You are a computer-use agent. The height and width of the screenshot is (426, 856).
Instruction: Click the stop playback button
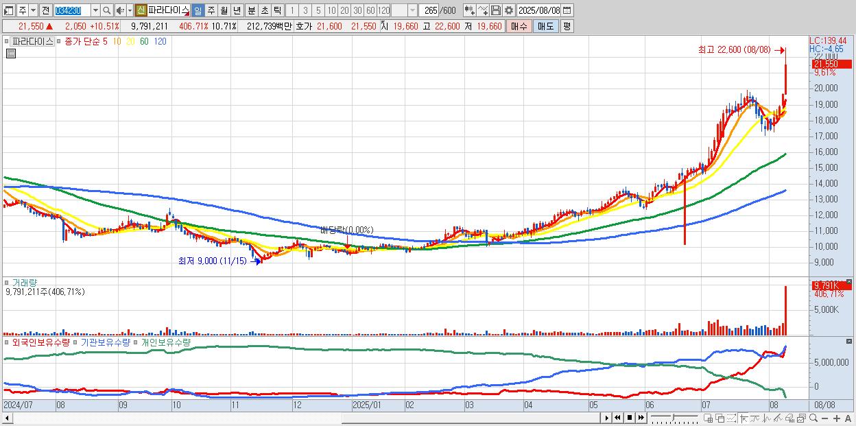coord(630,418)
